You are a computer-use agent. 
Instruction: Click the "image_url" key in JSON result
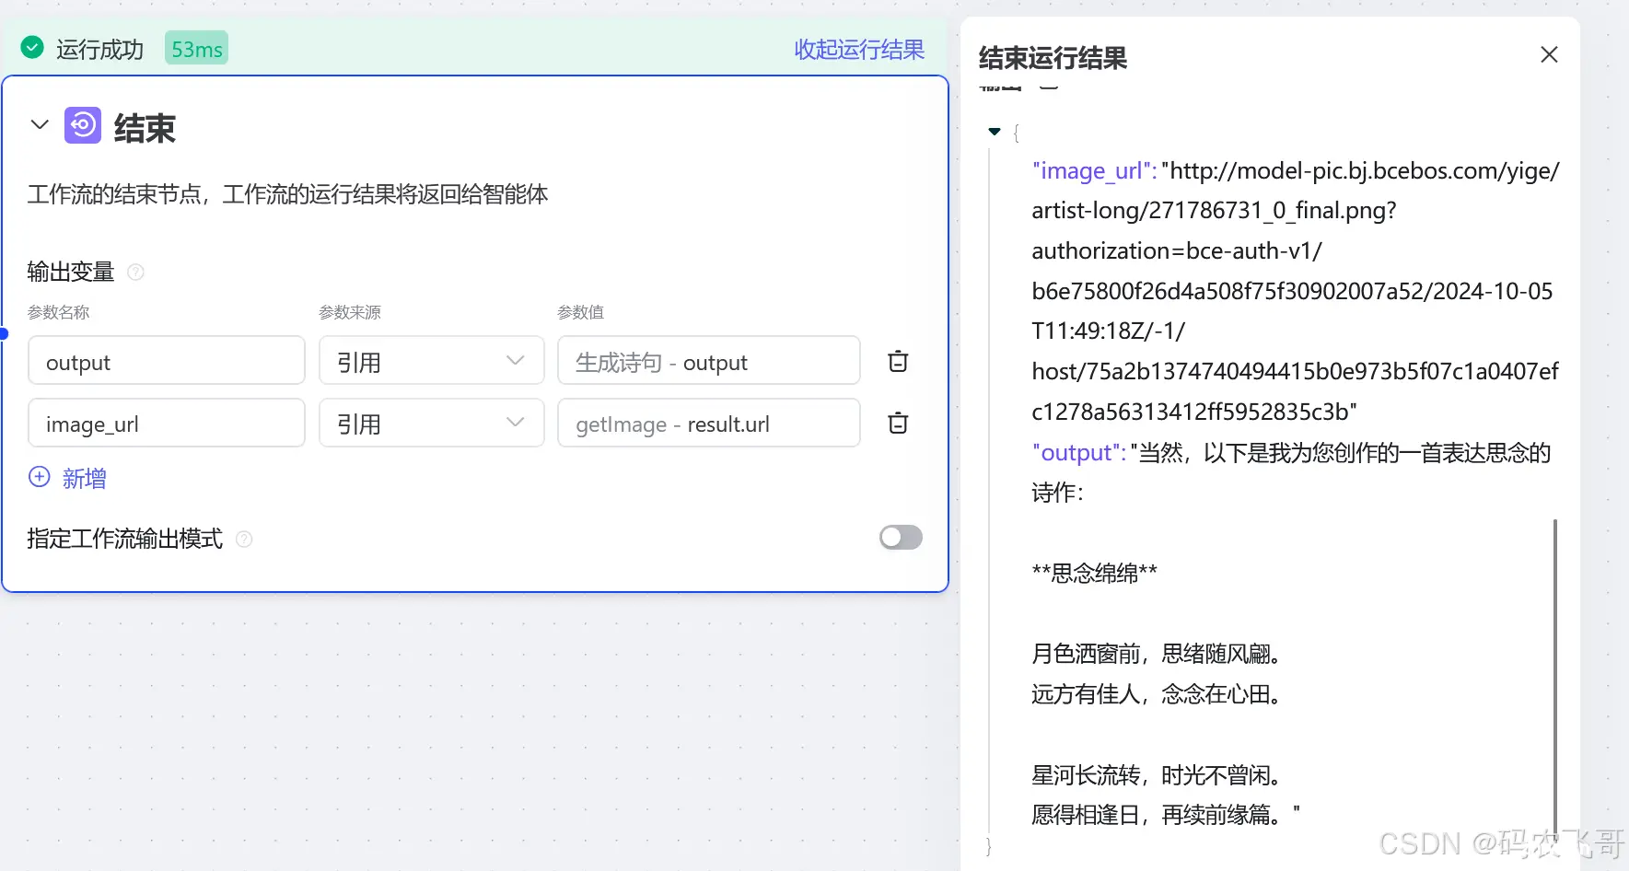pos(1094,171)
